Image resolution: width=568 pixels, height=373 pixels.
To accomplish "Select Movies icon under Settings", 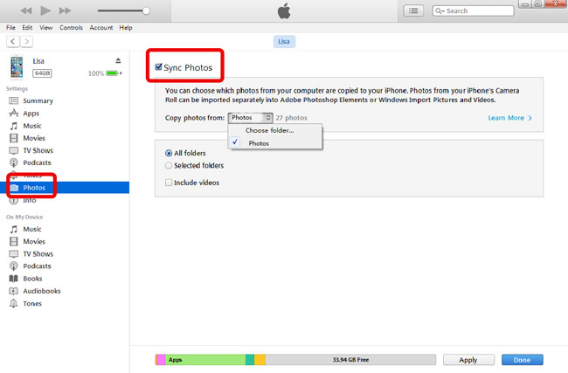I will [14, 138].
